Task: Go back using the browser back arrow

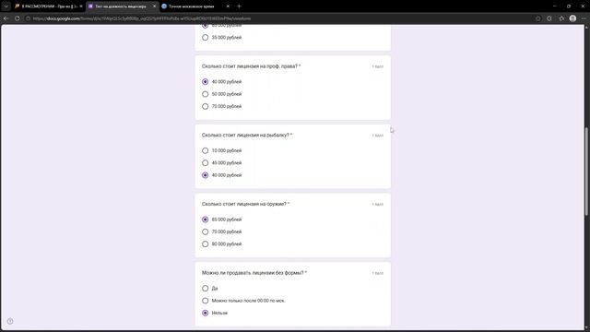Action: point(6,18)
